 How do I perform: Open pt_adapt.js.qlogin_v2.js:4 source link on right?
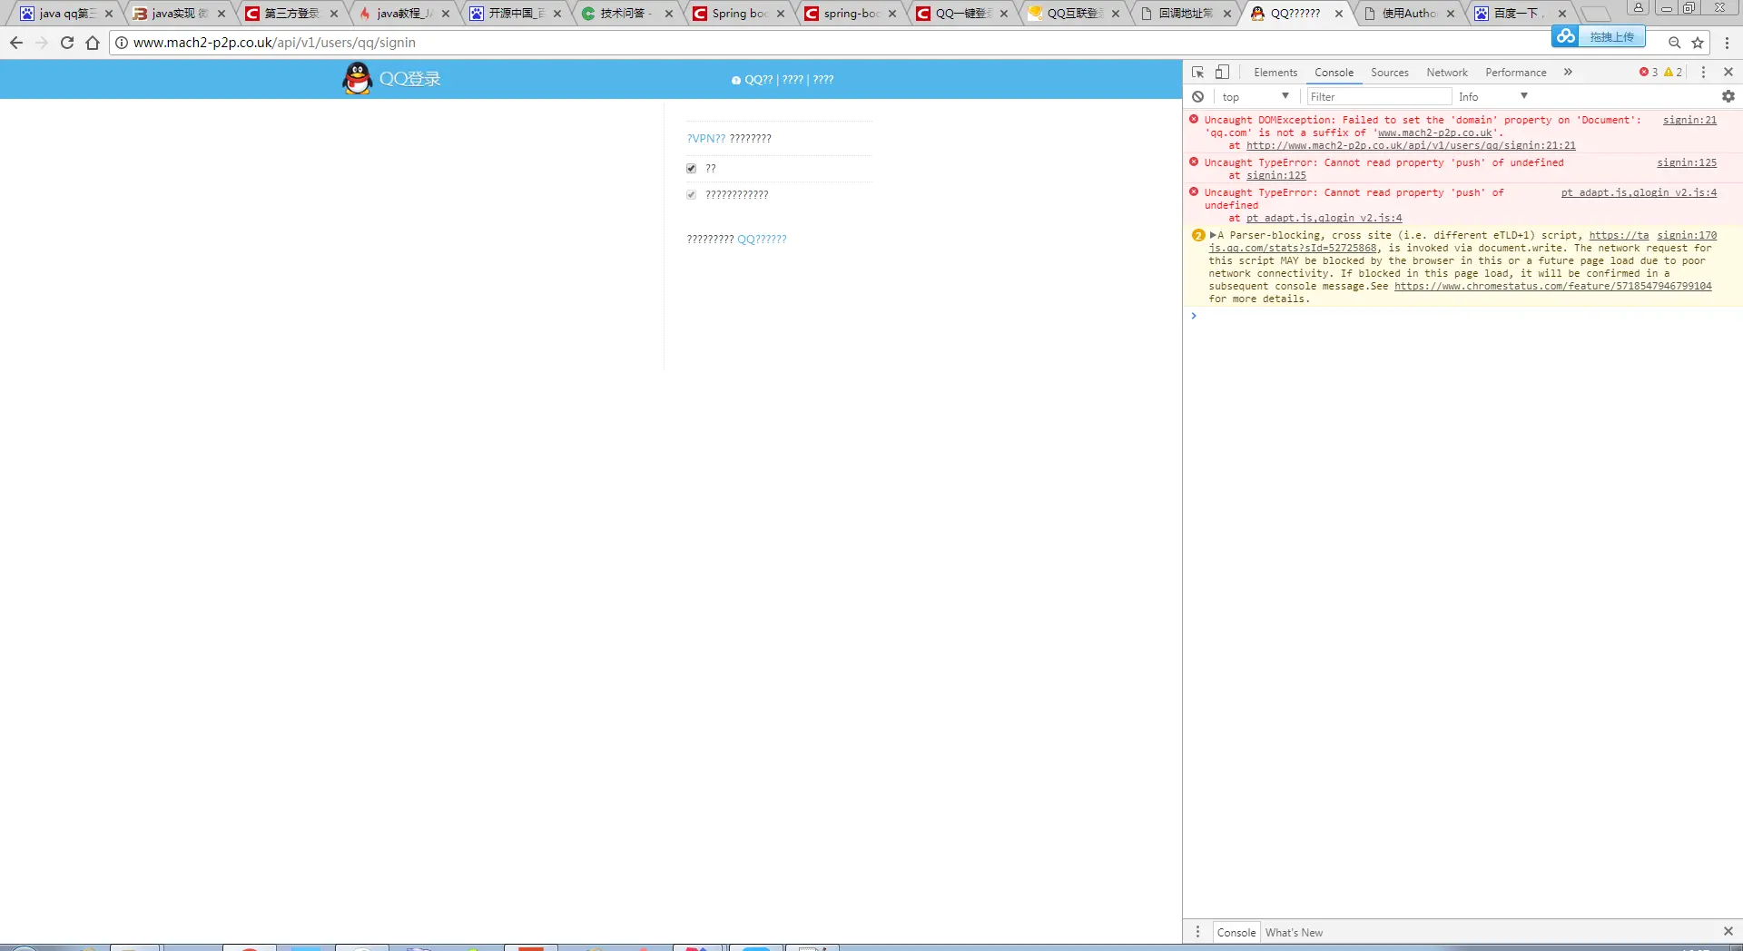[x=1639, y=192]
